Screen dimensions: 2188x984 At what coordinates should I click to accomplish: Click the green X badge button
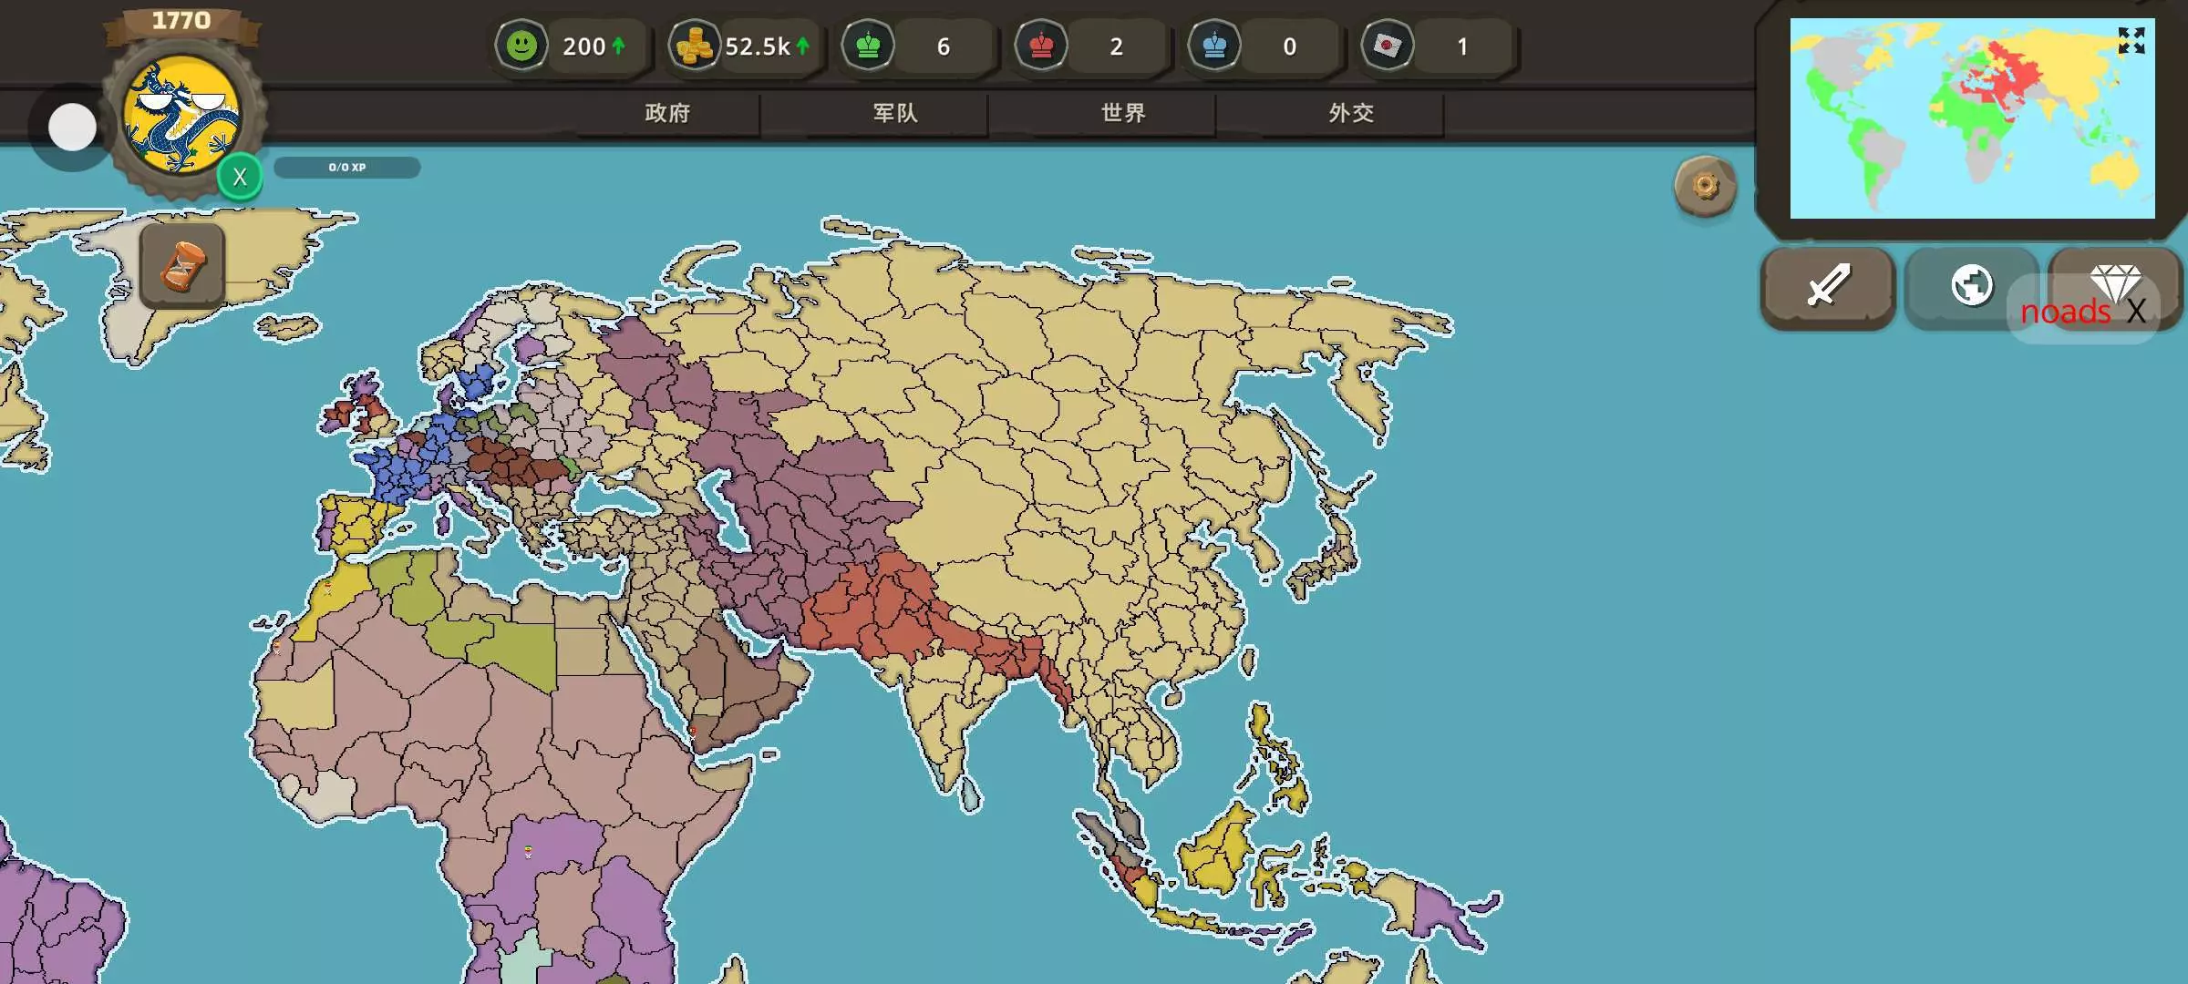(240, 177)
